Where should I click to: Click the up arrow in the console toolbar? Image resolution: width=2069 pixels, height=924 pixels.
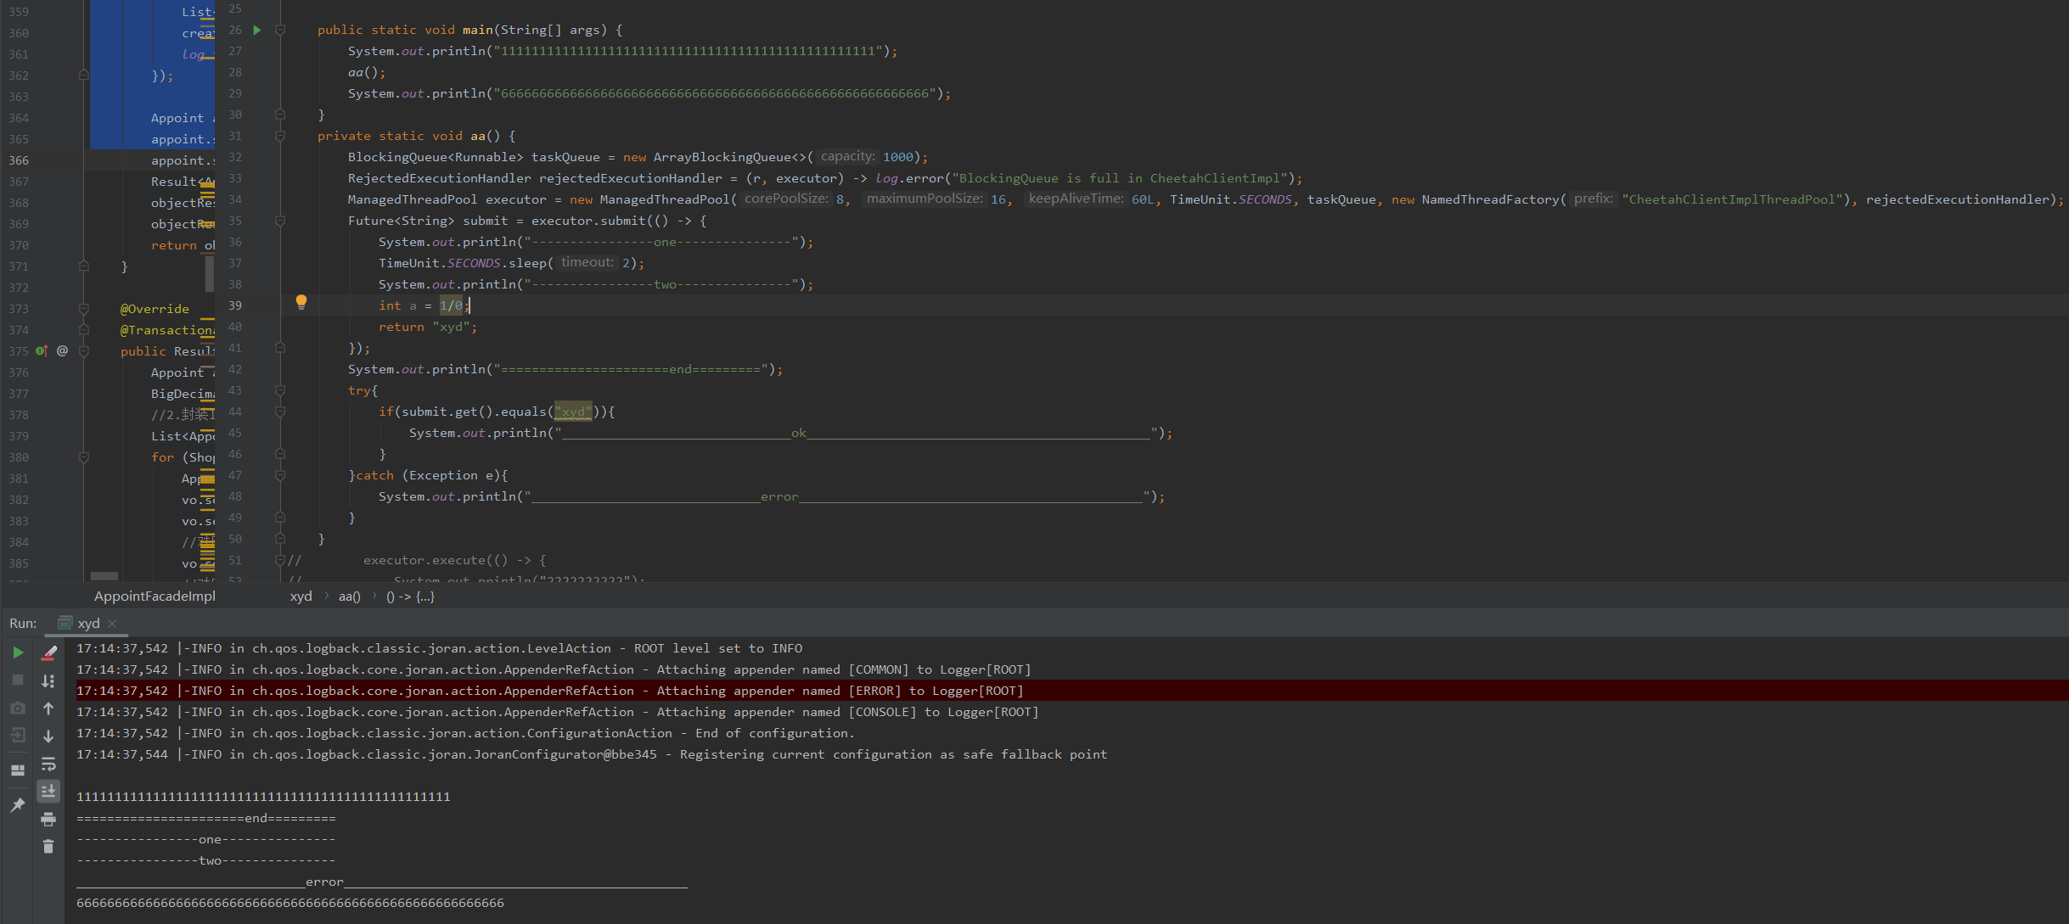click(x=48, y=708)
